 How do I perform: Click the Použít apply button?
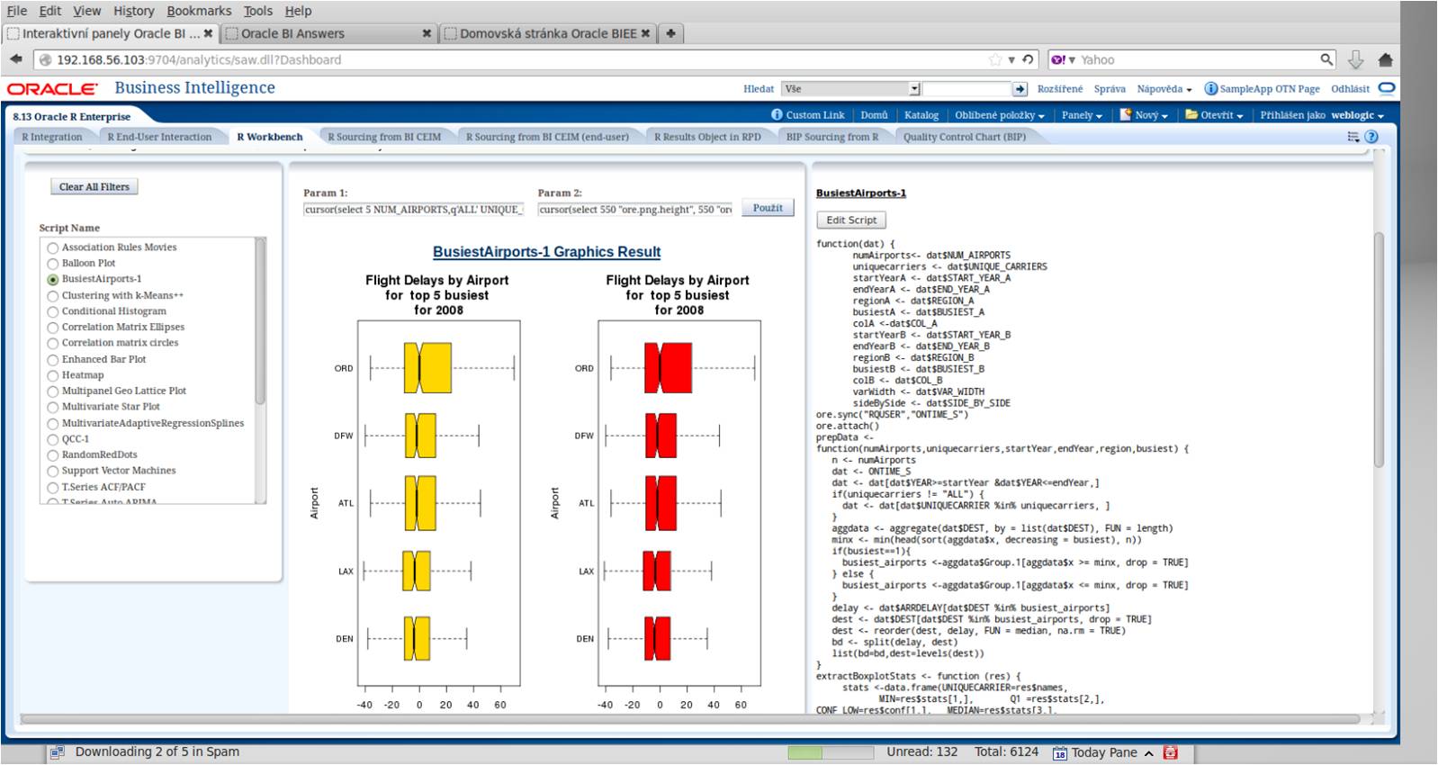768,208
